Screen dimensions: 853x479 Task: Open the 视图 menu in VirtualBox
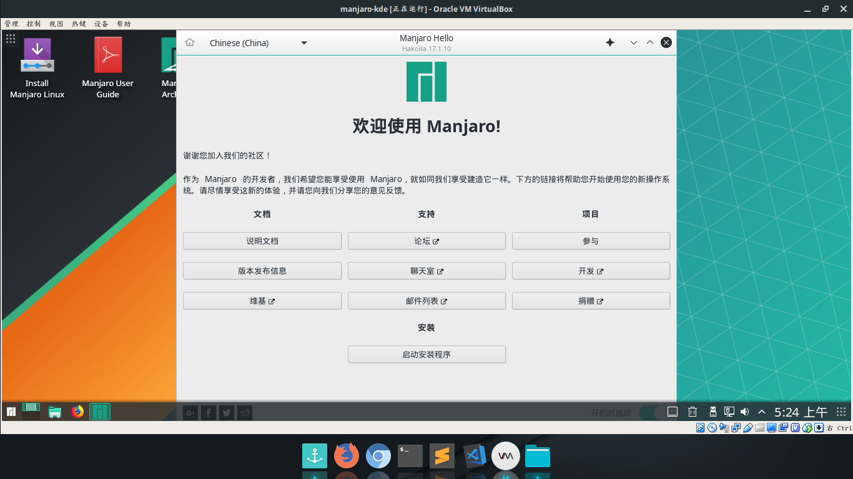click(56, 24)
